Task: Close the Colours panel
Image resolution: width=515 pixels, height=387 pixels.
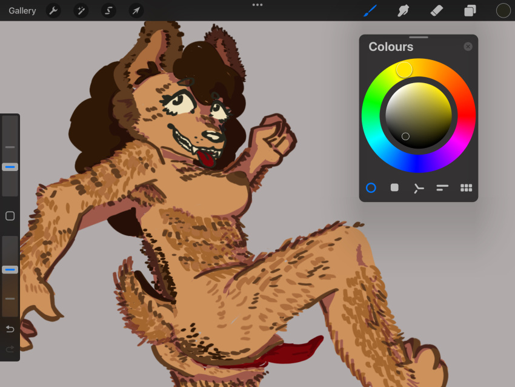Action: (468, 47)
